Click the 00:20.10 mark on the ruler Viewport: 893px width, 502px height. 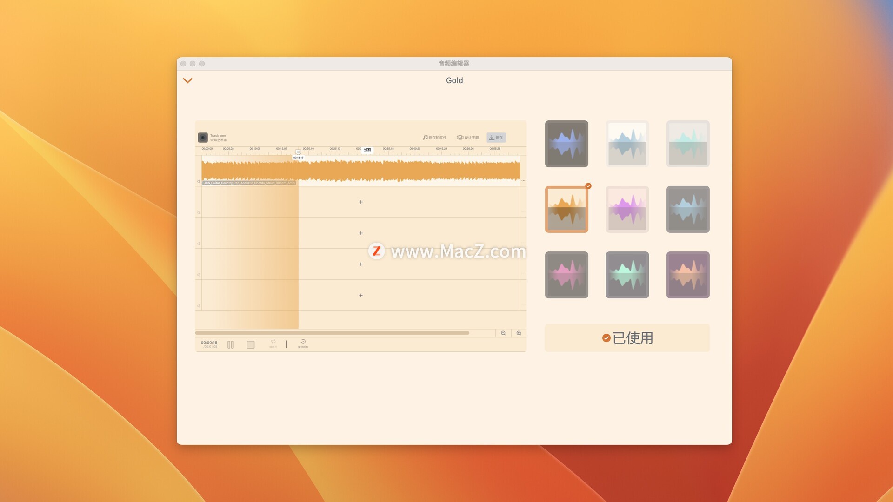[x=308, y=149]
